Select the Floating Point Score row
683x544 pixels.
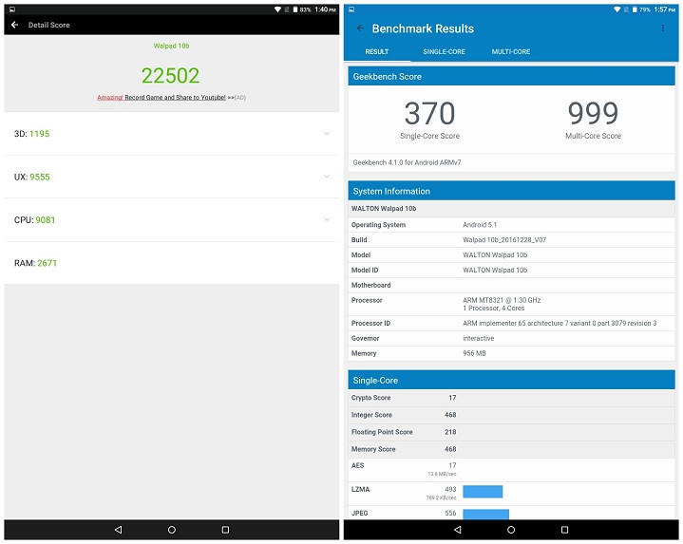point(511,432)
